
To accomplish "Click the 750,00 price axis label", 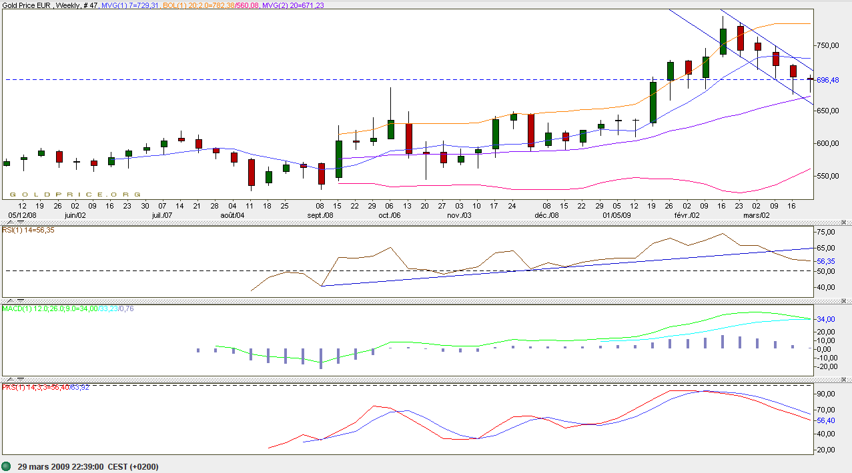I will point(827,46).
